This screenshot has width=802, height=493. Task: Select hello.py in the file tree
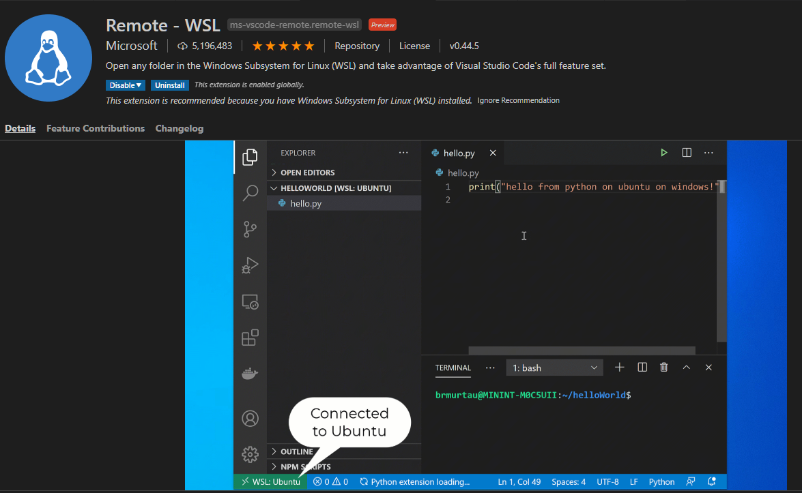tap(306, 203)
